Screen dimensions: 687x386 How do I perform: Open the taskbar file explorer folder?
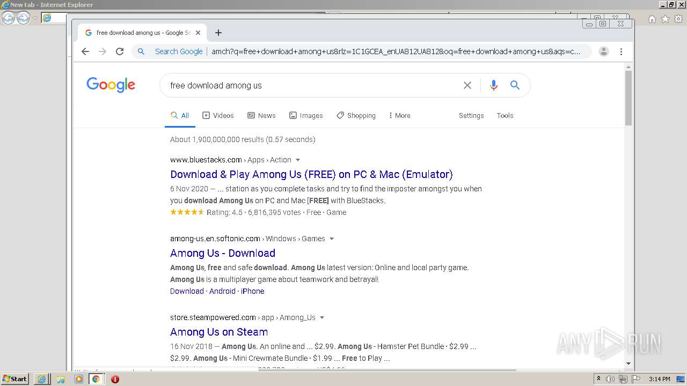click(x=61, y=379)
